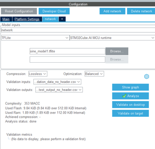Open the Platform Settings tab

(27, 19)
